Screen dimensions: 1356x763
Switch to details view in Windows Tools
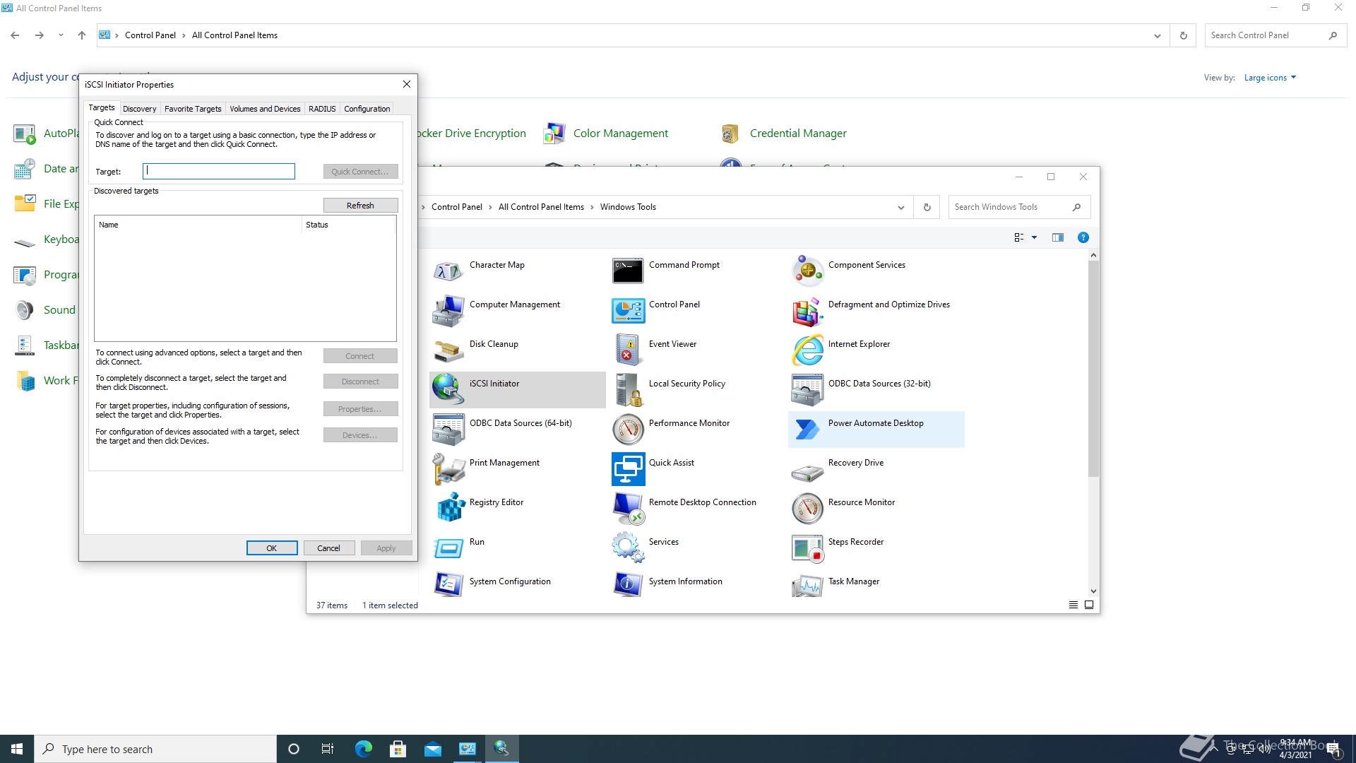pyautogui.click(x=1073, y=605)
